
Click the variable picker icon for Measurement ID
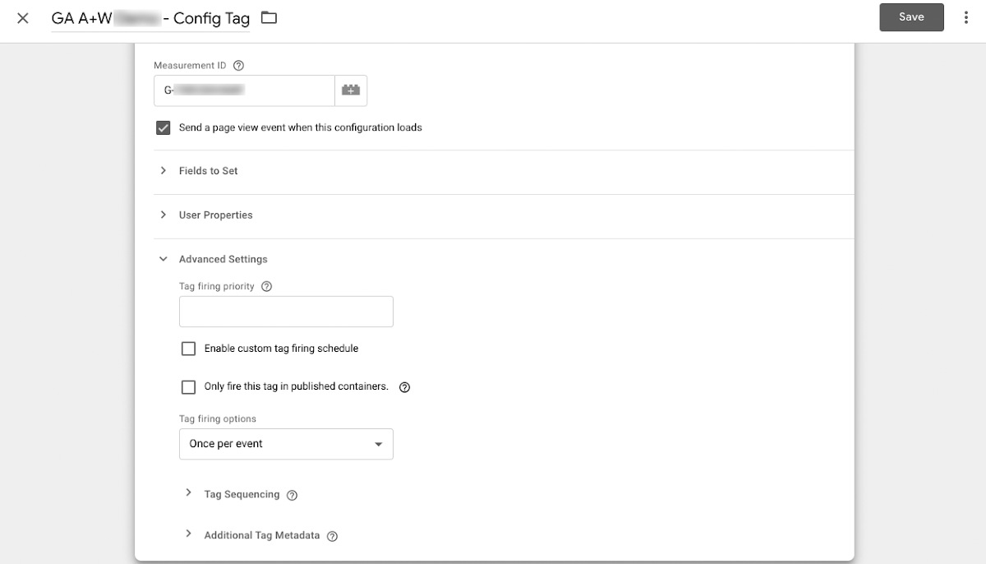pos(351,90)
